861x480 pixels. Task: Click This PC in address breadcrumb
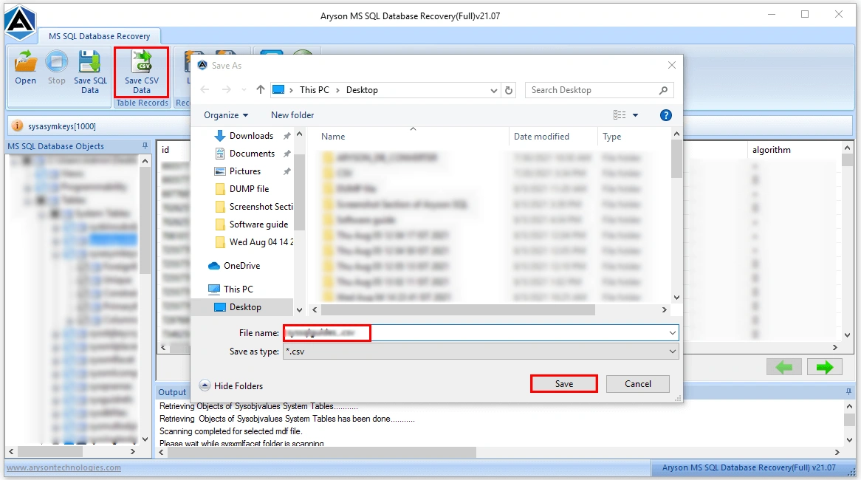(x=314, y=90)
